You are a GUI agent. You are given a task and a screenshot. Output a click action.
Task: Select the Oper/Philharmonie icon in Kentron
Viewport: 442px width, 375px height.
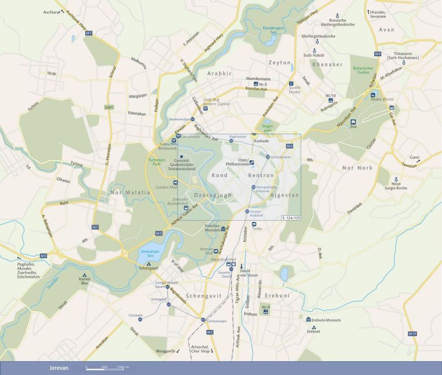pos(252,164)
